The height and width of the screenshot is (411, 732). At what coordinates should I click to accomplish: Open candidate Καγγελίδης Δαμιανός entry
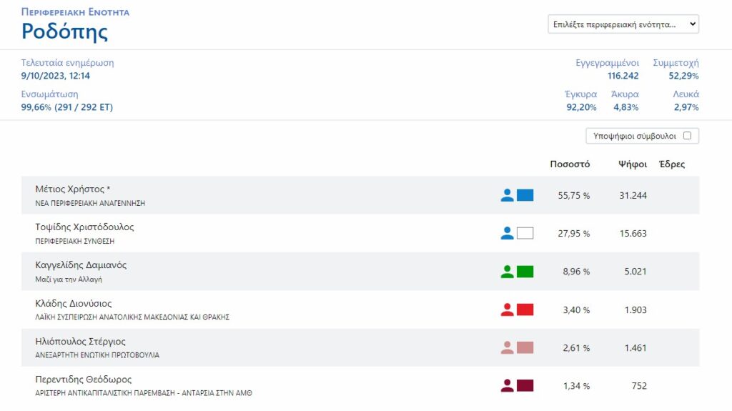point(81,265)
